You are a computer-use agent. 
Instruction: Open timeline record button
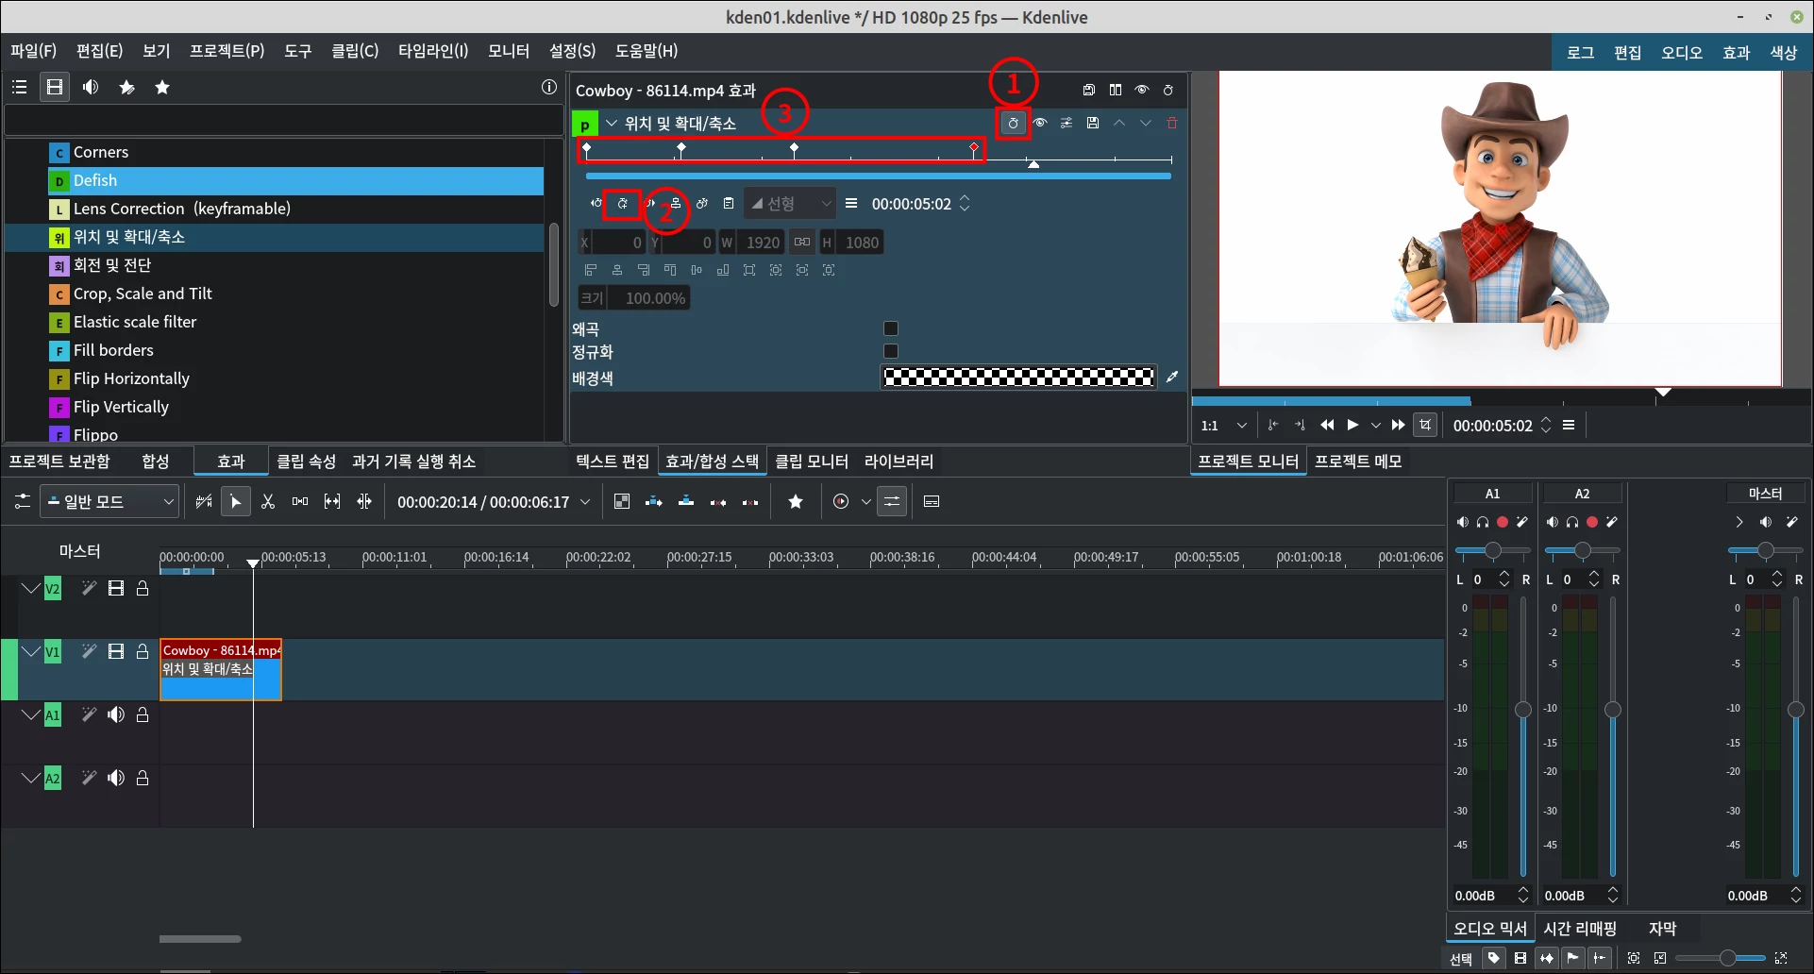[841, 502]
